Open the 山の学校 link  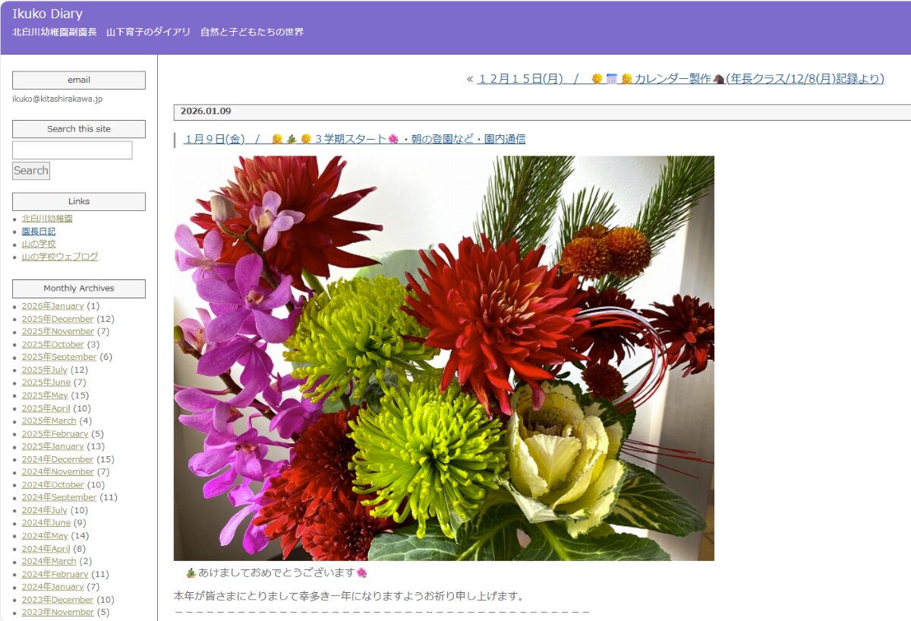tap(39, 244)
